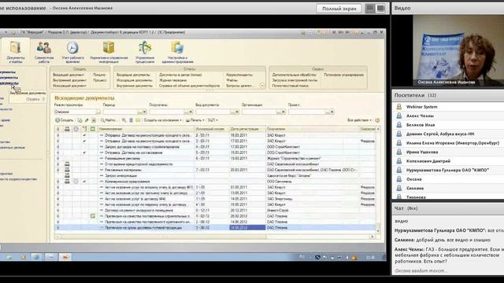This screenshot has height=283, width=504.
Task: Clear the Организация filter with its X button
Action: (283, 112)
